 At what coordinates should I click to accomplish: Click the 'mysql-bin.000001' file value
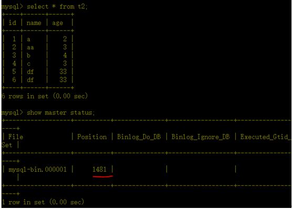(38, 170)
